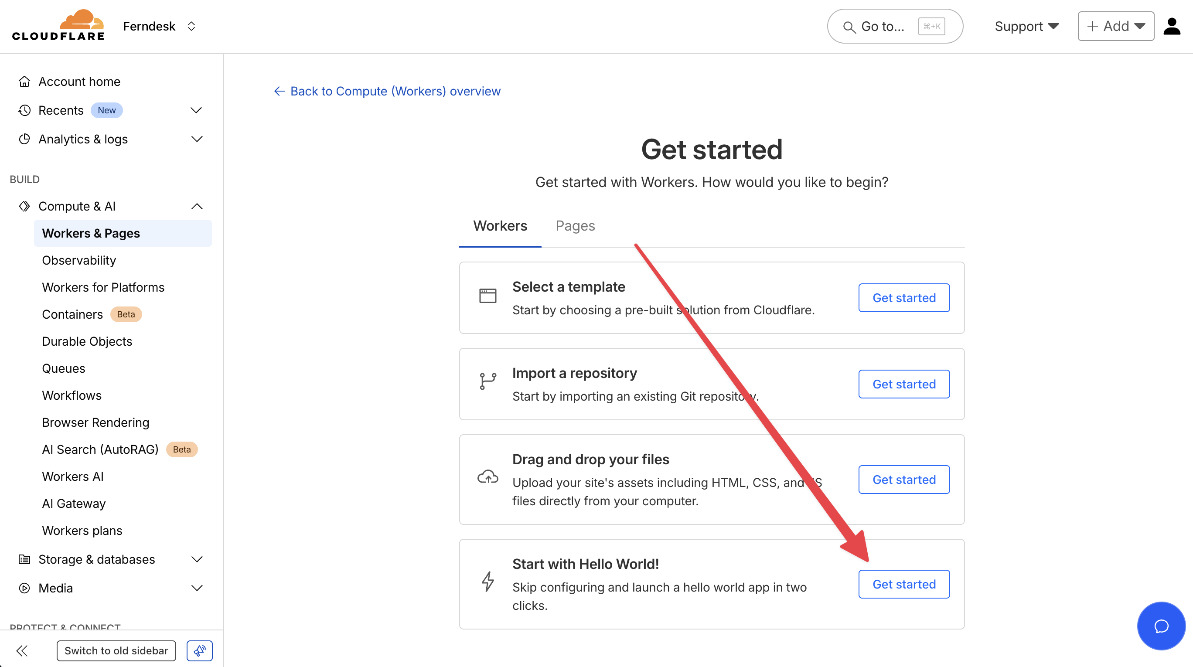Click the cloud upload icon

click(x=487, y=477)
